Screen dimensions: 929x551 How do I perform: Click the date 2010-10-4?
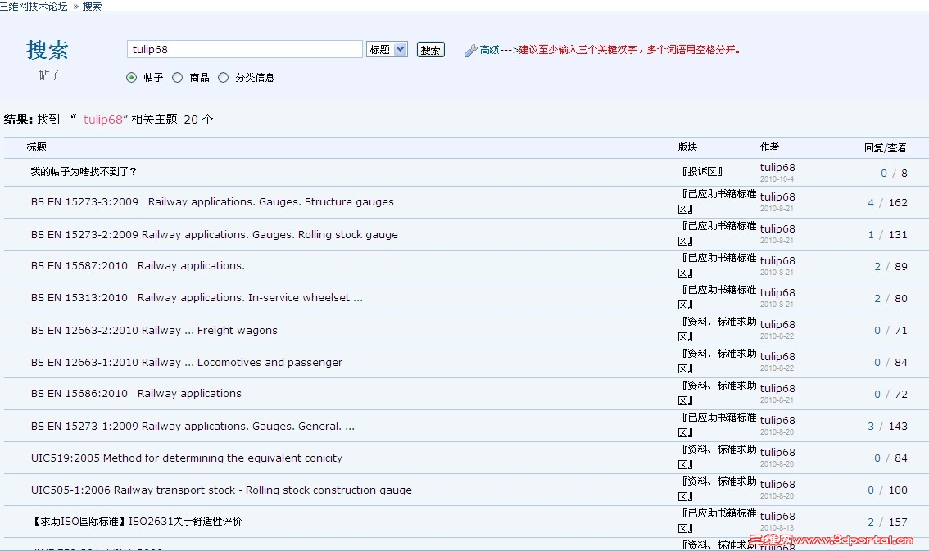pos(777,178)
